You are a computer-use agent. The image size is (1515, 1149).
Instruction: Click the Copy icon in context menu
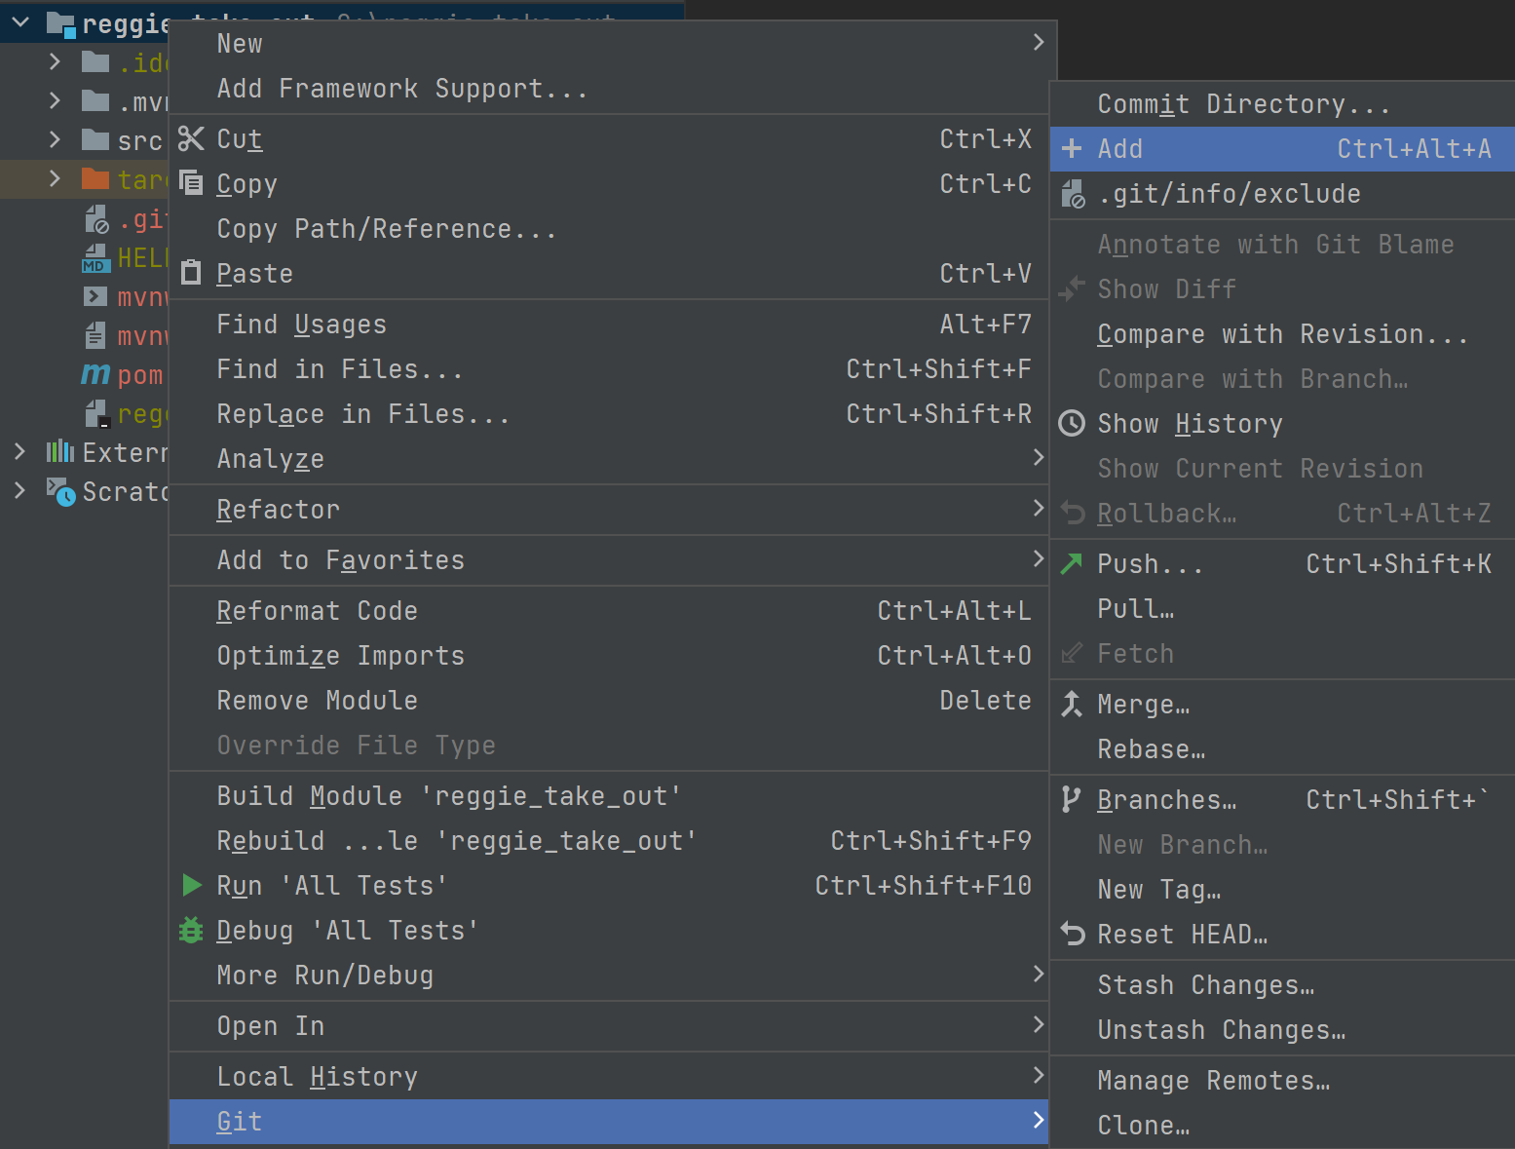(x=191, y=183)
